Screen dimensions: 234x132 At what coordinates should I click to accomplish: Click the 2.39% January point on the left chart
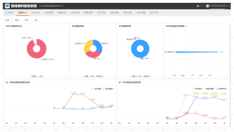pyautogui.click(x=111, y=107)
